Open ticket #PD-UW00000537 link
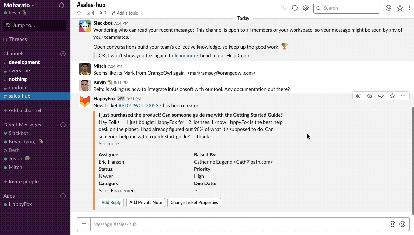Image resolution: width=414 pixels, height=235 pixels. click(x=140, y=105)
